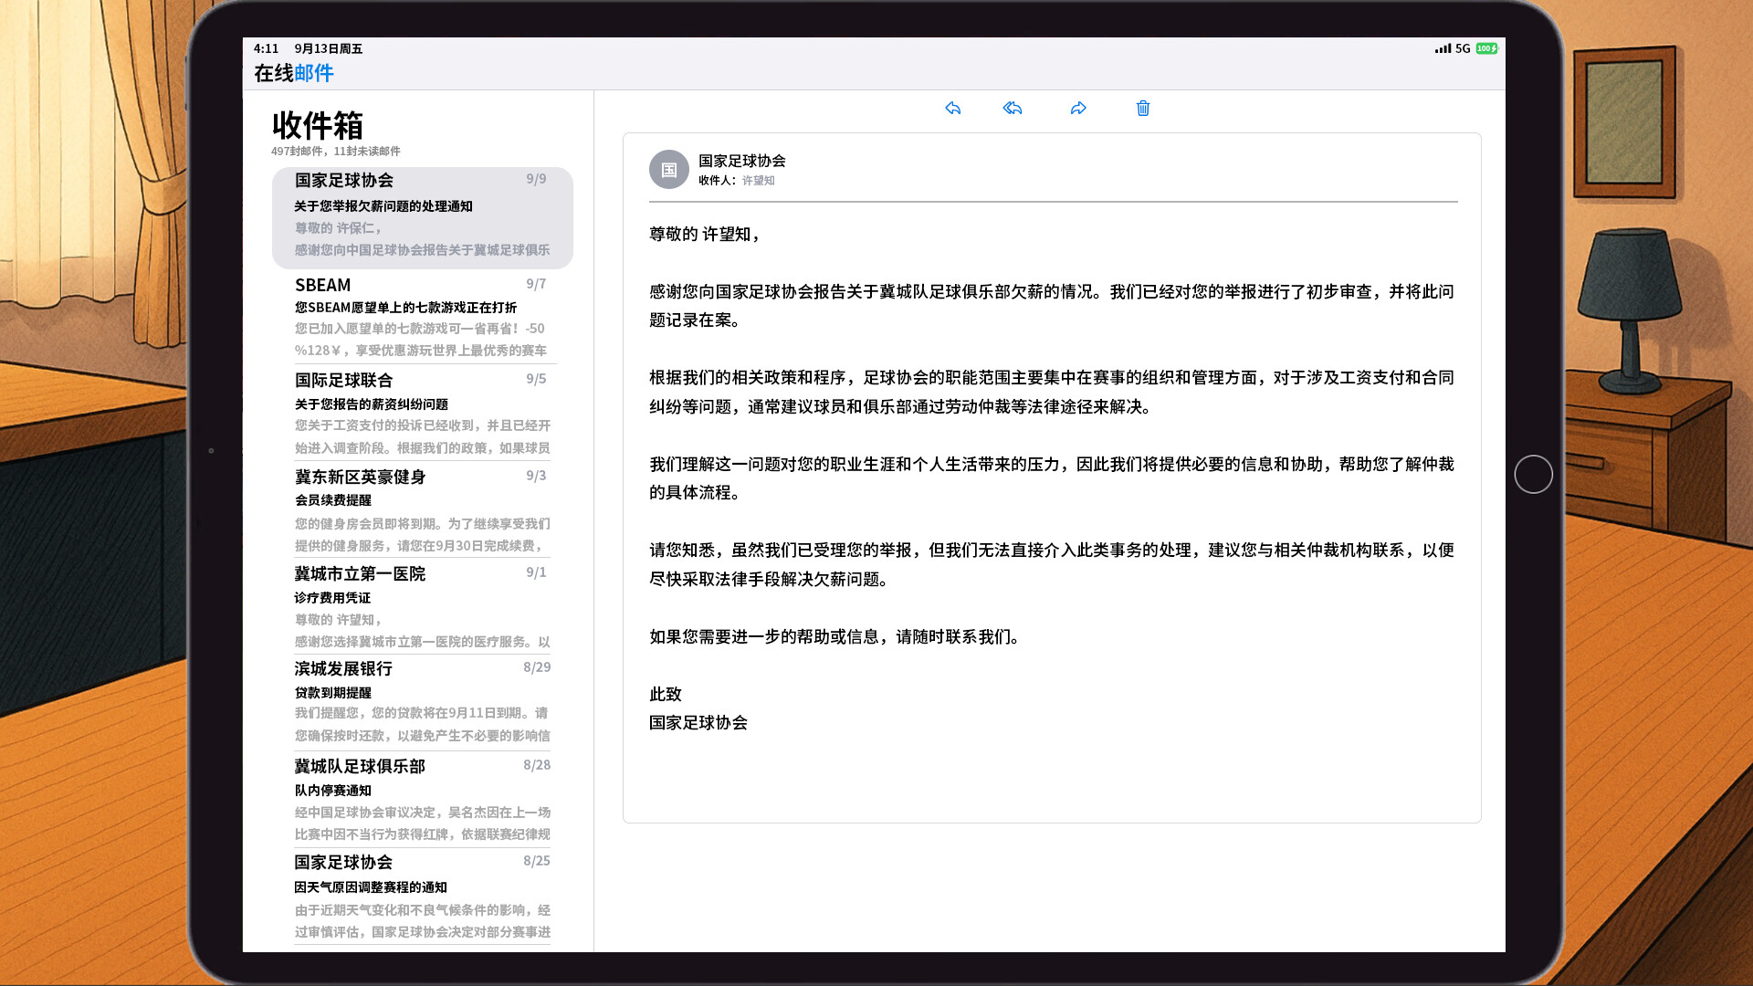Delete email with trash icon
1753x986 pixels.
pyautogui.click(x=1143, y=109)
